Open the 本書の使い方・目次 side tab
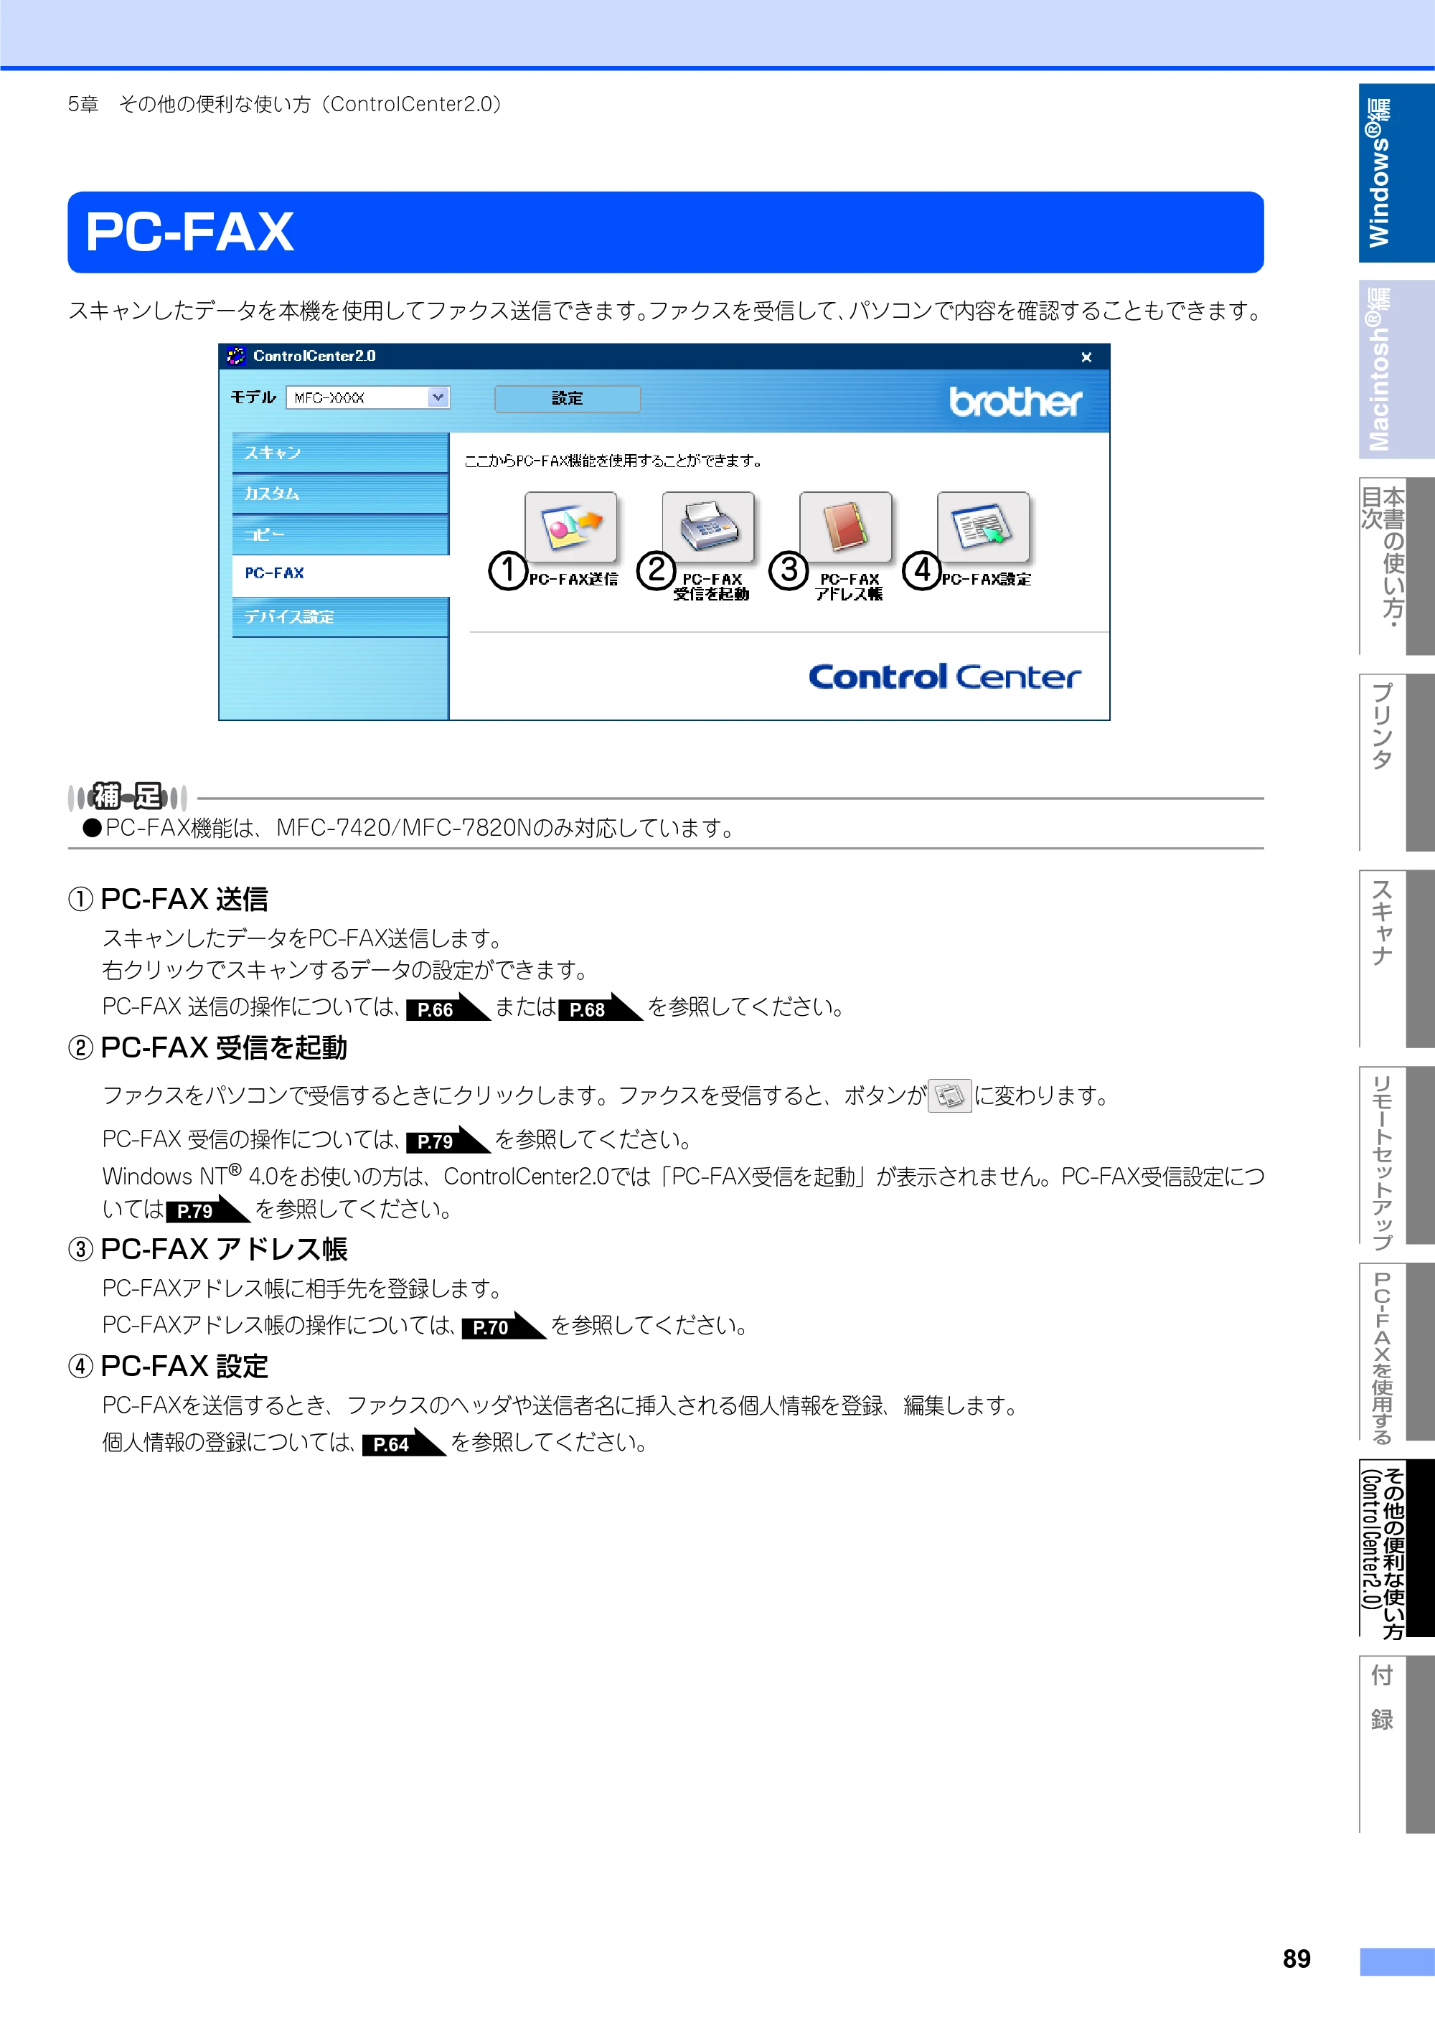The width and height of the screenshot is (1435, 2031). click(x=1396, y=566)
